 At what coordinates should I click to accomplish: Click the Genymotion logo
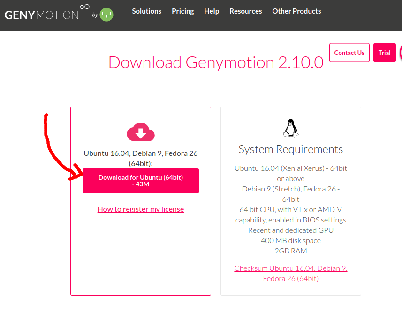coord(47,13)
